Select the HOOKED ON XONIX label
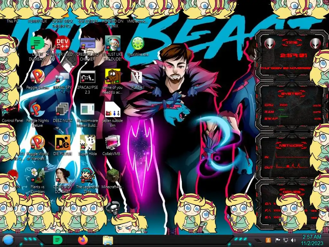 pos(113,23)
